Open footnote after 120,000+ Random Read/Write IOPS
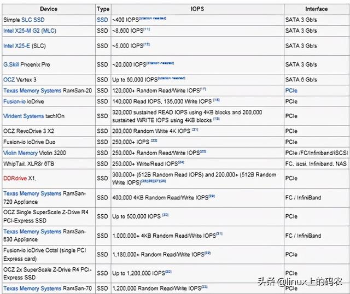Viewport: 350px width, 294px height. tap(203, 89)
